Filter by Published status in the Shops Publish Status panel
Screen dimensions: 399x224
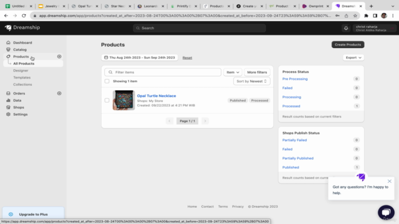tap(291, 167)
